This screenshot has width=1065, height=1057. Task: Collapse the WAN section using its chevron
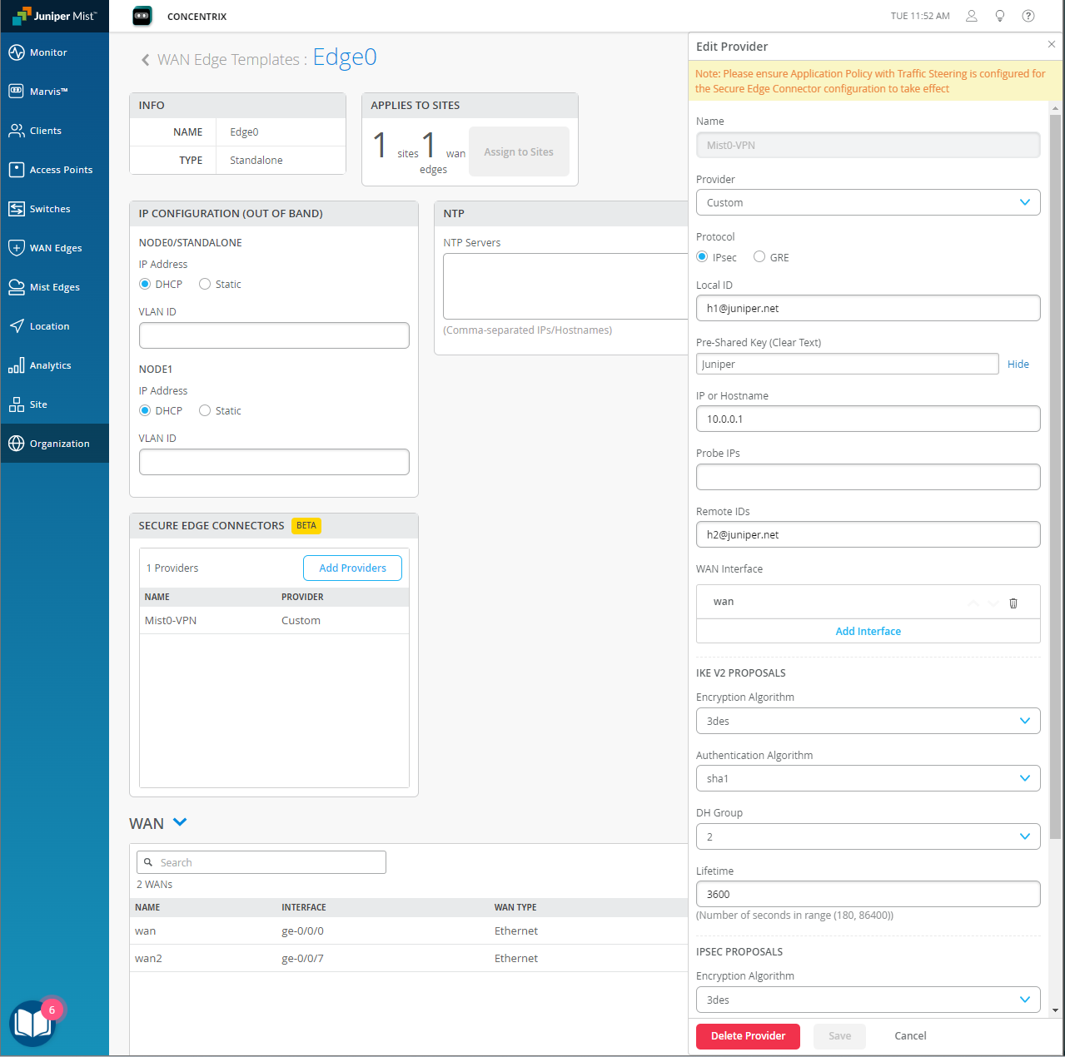tap(180, 822)
